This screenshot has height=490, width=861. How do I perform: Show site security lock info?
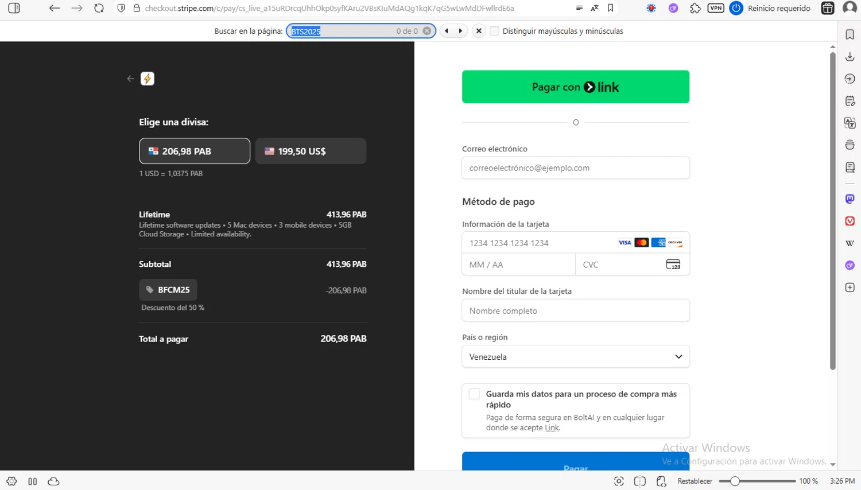pos(137,8)
